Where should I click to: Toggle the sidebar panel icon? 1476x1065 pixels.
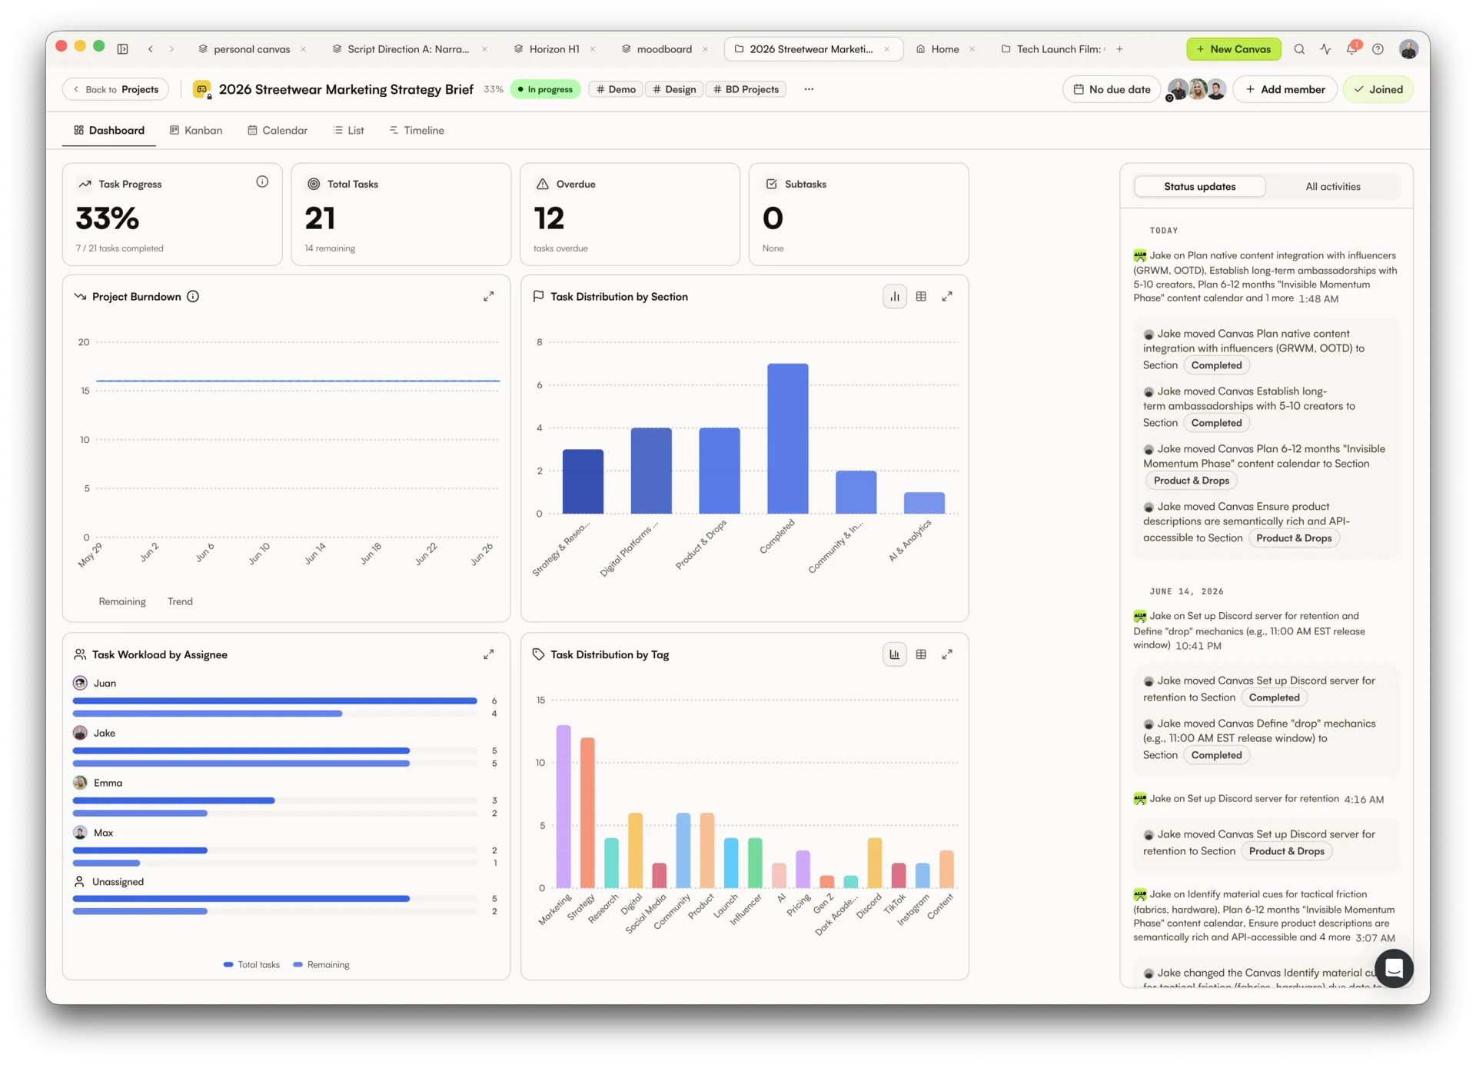pos(122,49)
